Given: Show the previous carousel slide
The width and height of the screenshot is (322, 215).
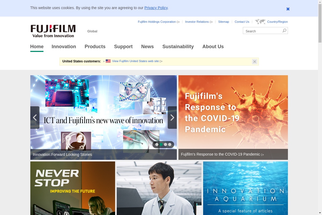Looking at the screenshot, I should 35,118.
